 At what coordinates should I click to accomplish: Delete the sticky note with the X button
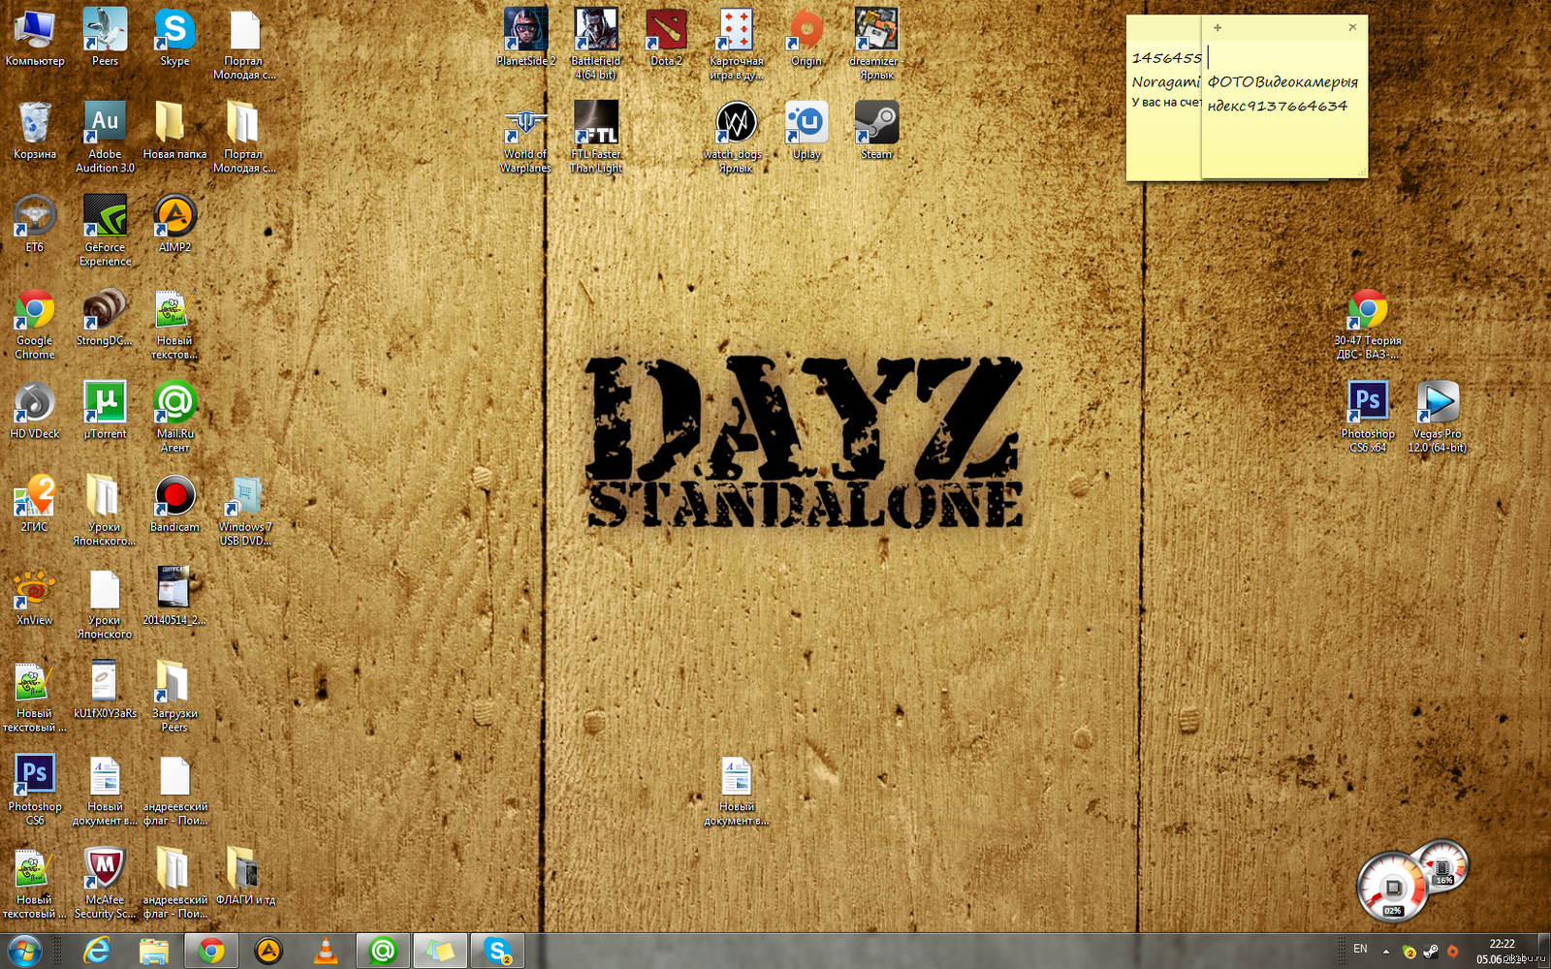[1352, 27]
